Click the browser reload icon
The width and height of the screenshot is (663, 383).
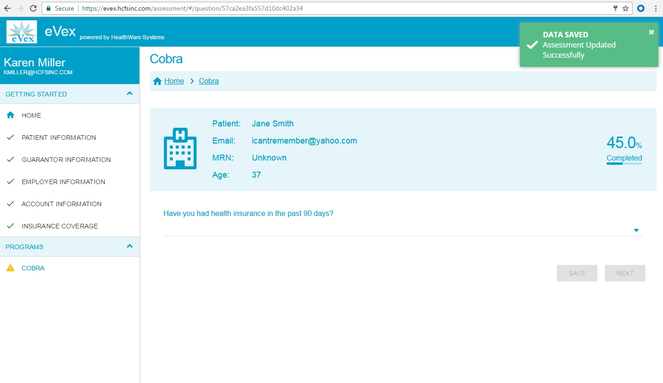pos(33,8)
